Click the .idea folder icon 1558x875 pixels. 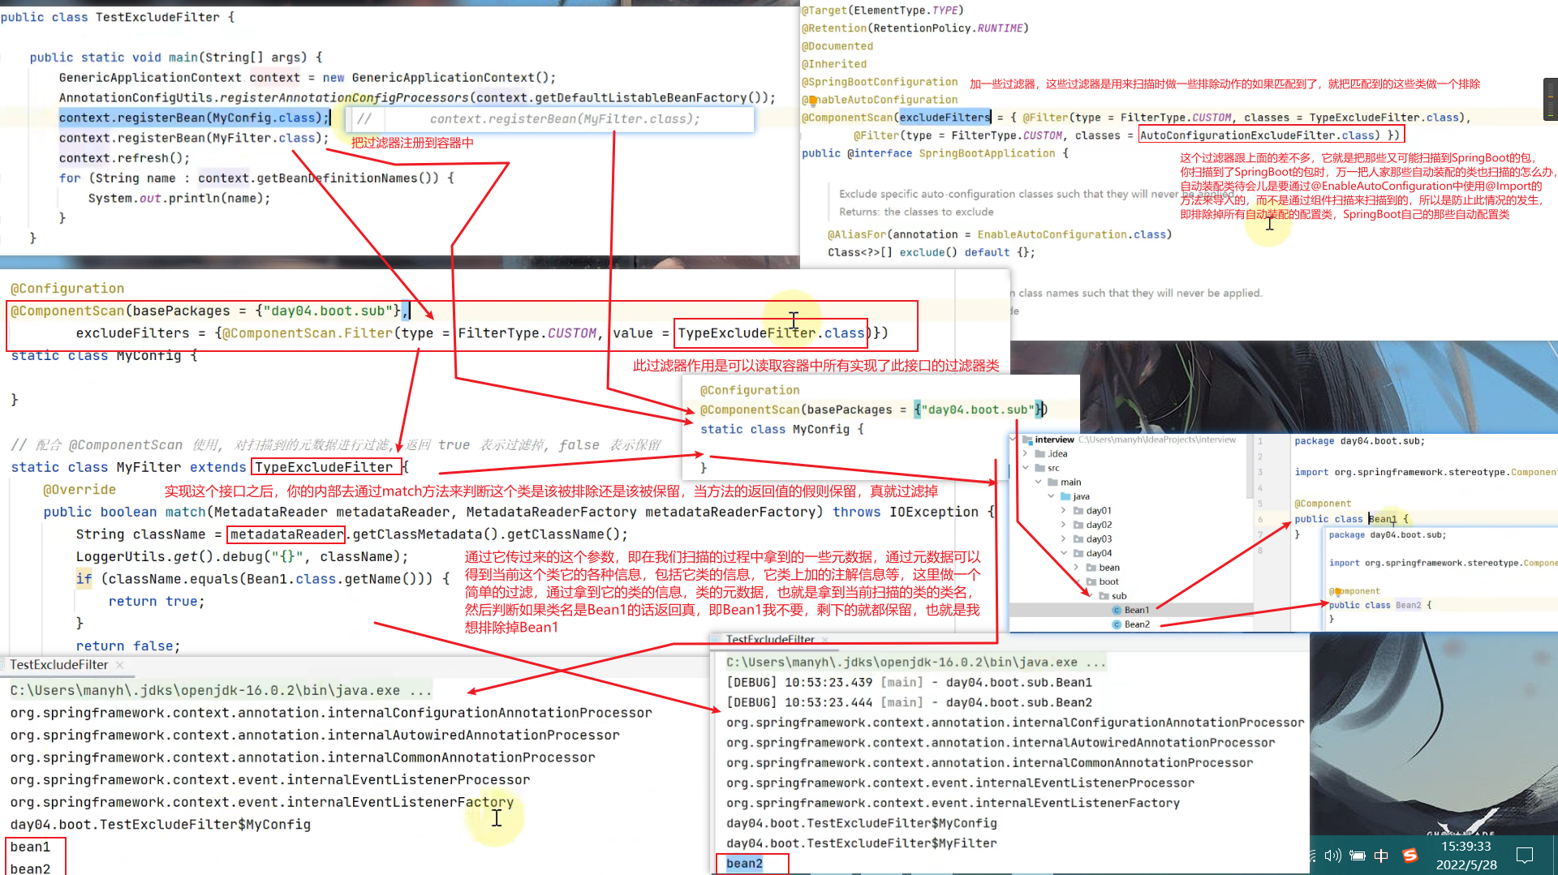(1039, 454)
